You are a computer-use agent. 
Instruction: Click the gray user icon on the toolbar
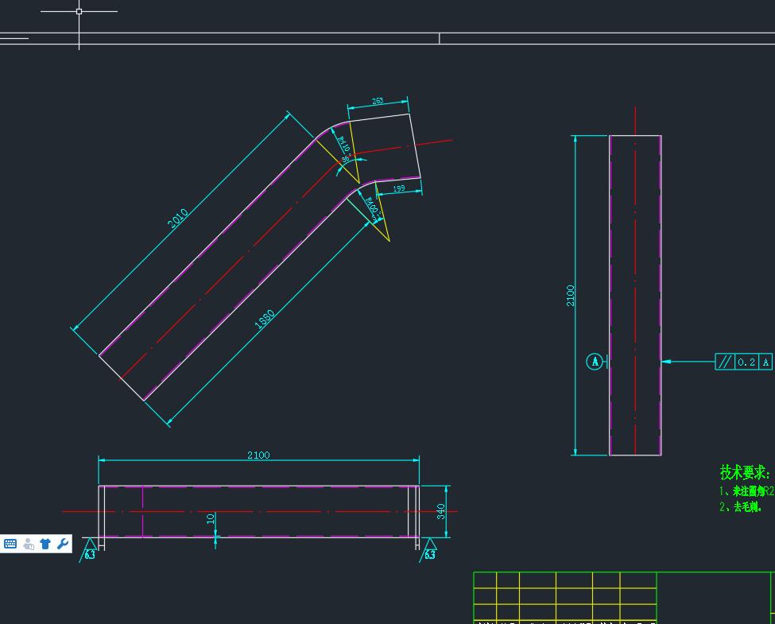(x=29, y=544)
